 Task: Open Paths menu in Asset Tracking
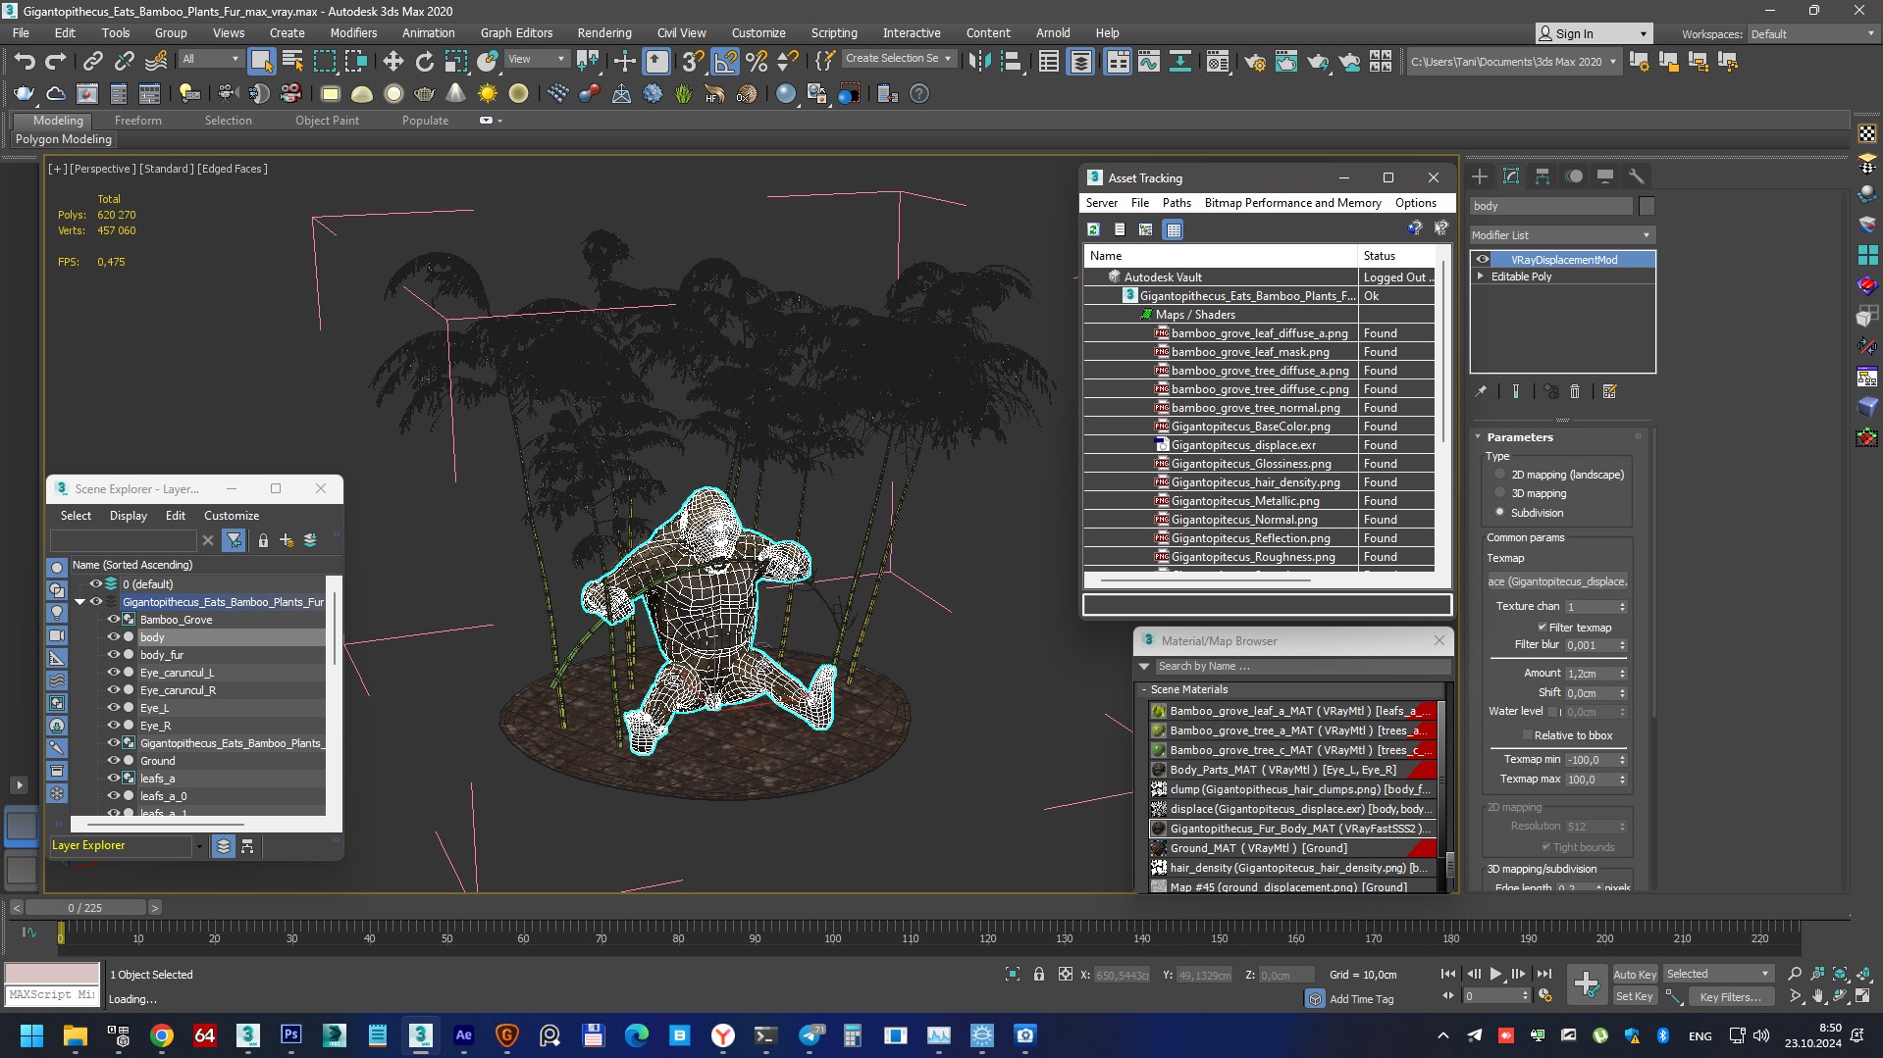pyautogui.click(x=1177, y=203)
